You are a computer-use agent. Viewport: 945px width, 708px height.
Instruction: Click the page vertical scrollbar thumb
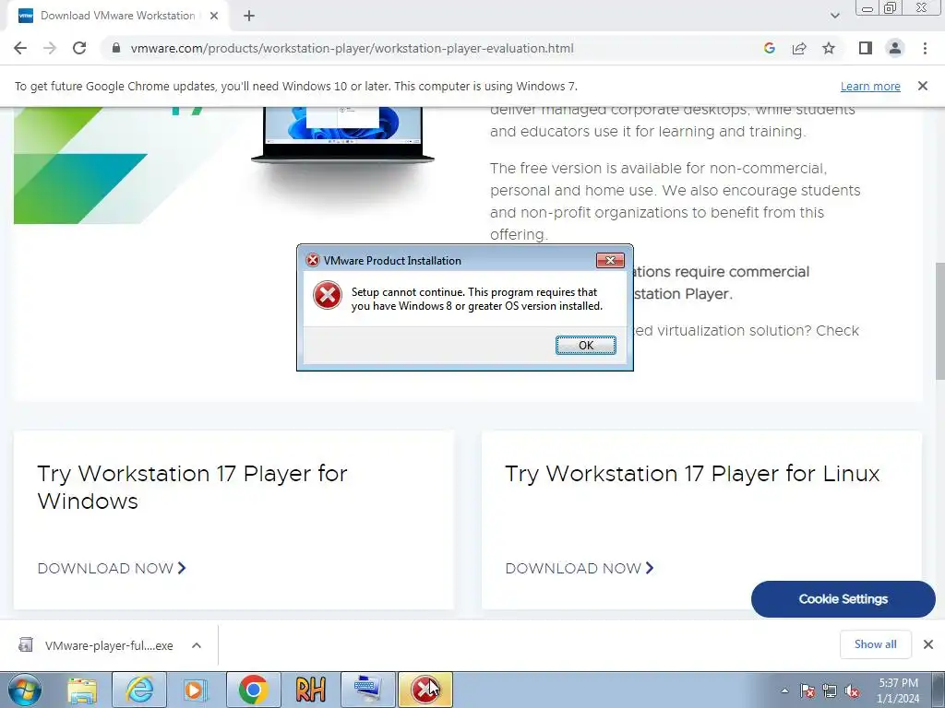(x=939, y=320)
